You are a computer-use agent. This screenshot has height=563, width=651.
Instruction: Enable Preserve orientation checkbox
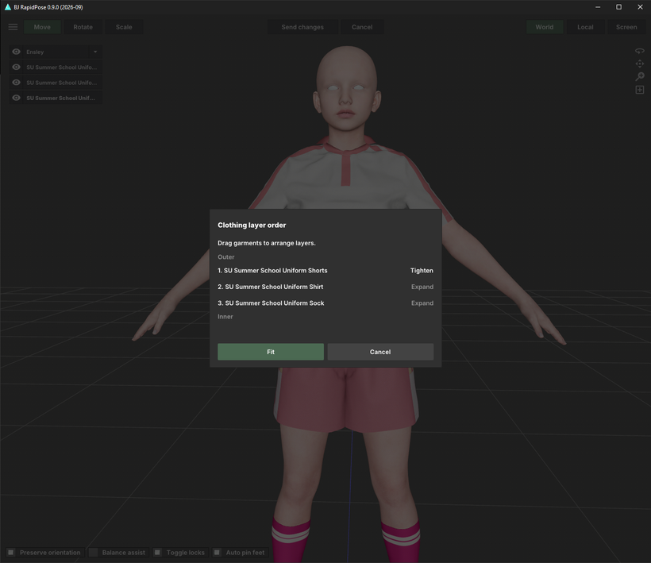(x=11, y=552)
